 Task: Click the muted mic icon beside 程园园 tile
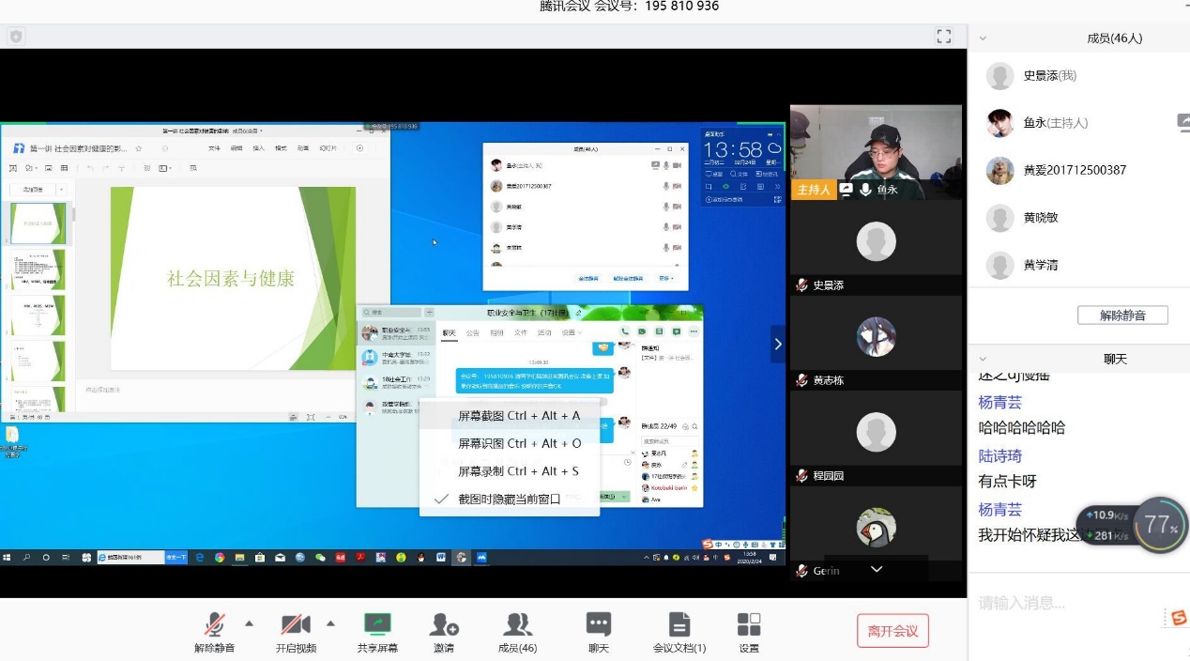(801, 476)
